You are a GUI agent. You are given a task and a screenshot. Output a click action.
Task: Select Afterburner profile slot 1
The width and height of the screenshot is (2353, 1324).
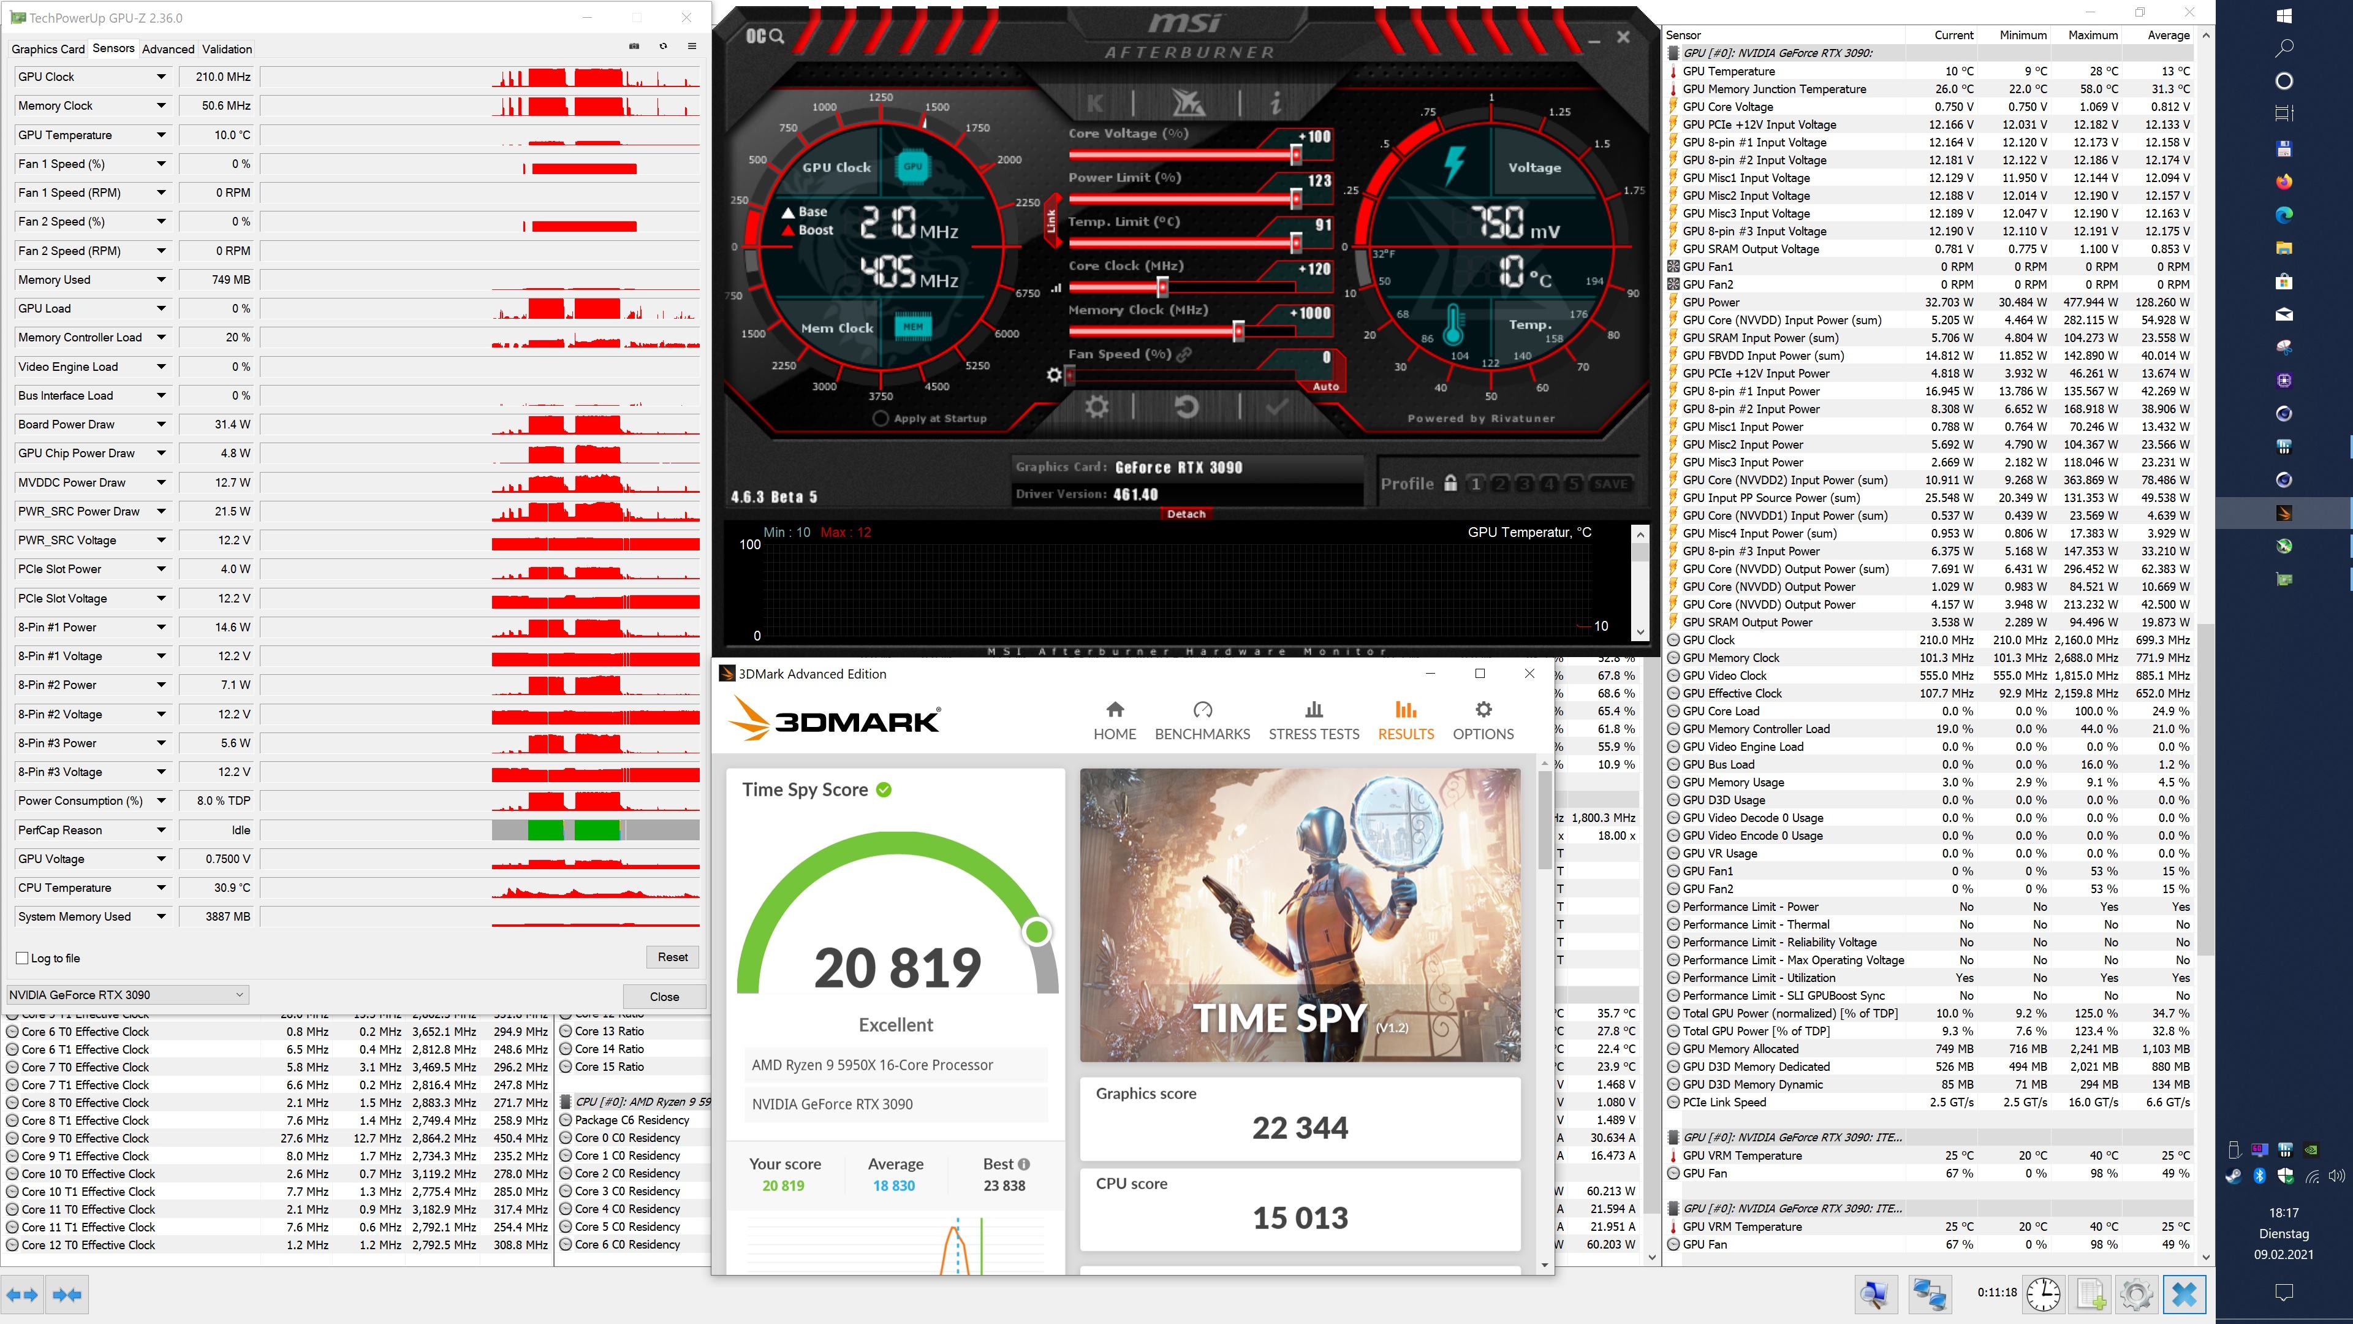click(1475, 484)
